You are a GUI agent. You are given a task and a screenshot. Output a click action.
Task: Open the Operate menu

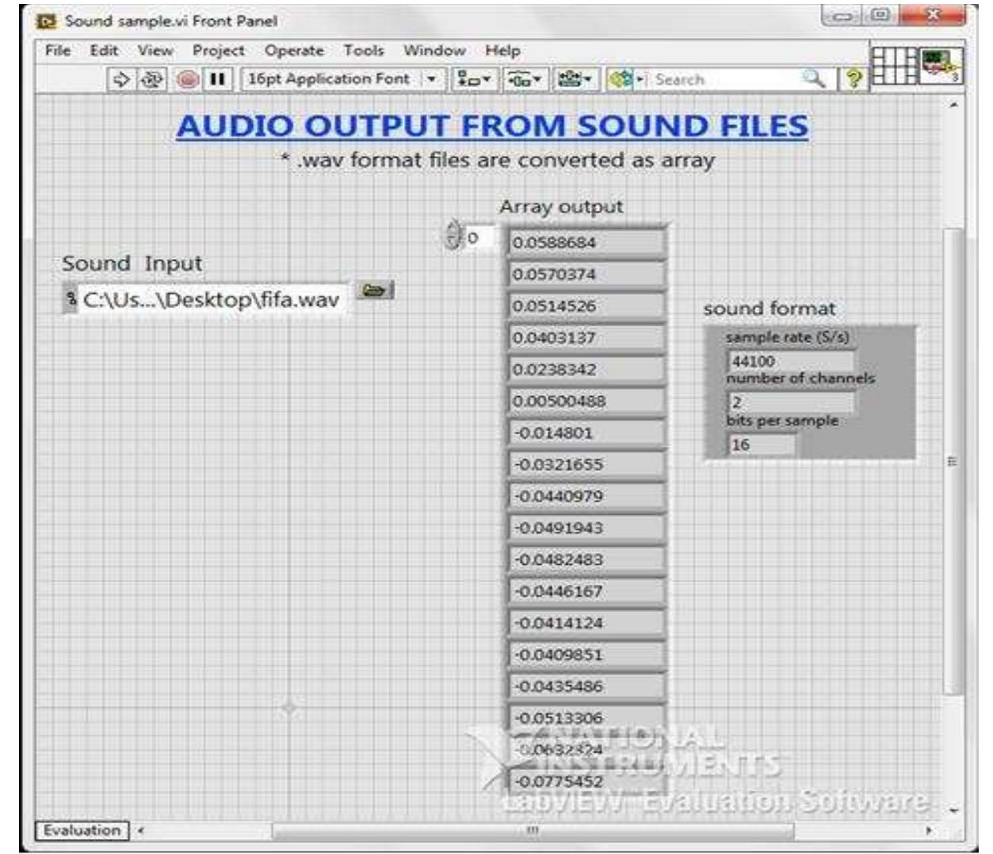294,51
